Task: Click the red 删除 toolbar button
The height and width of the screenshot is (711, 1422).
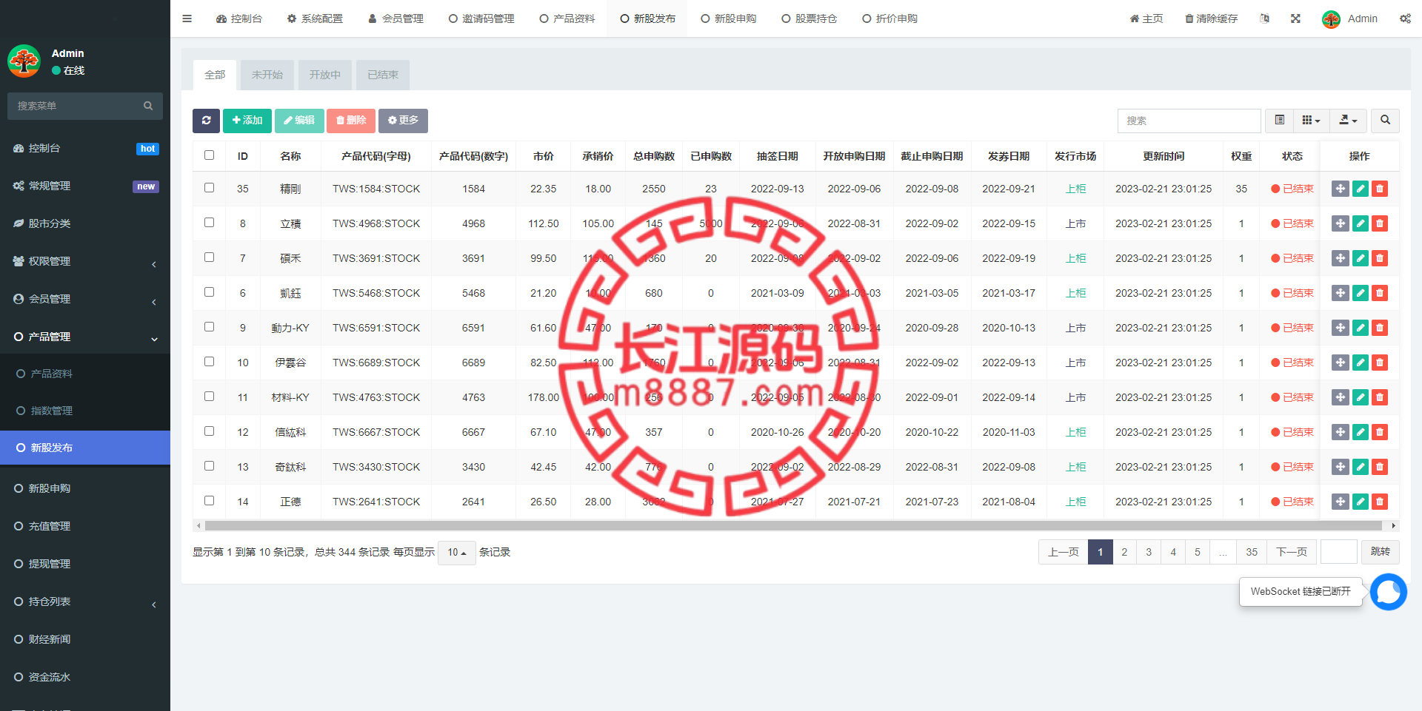Action: click(x=351, y=121)
